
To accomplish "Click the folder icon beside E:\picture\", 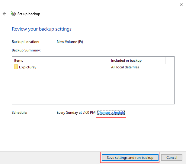I will [x=16, y=67].
